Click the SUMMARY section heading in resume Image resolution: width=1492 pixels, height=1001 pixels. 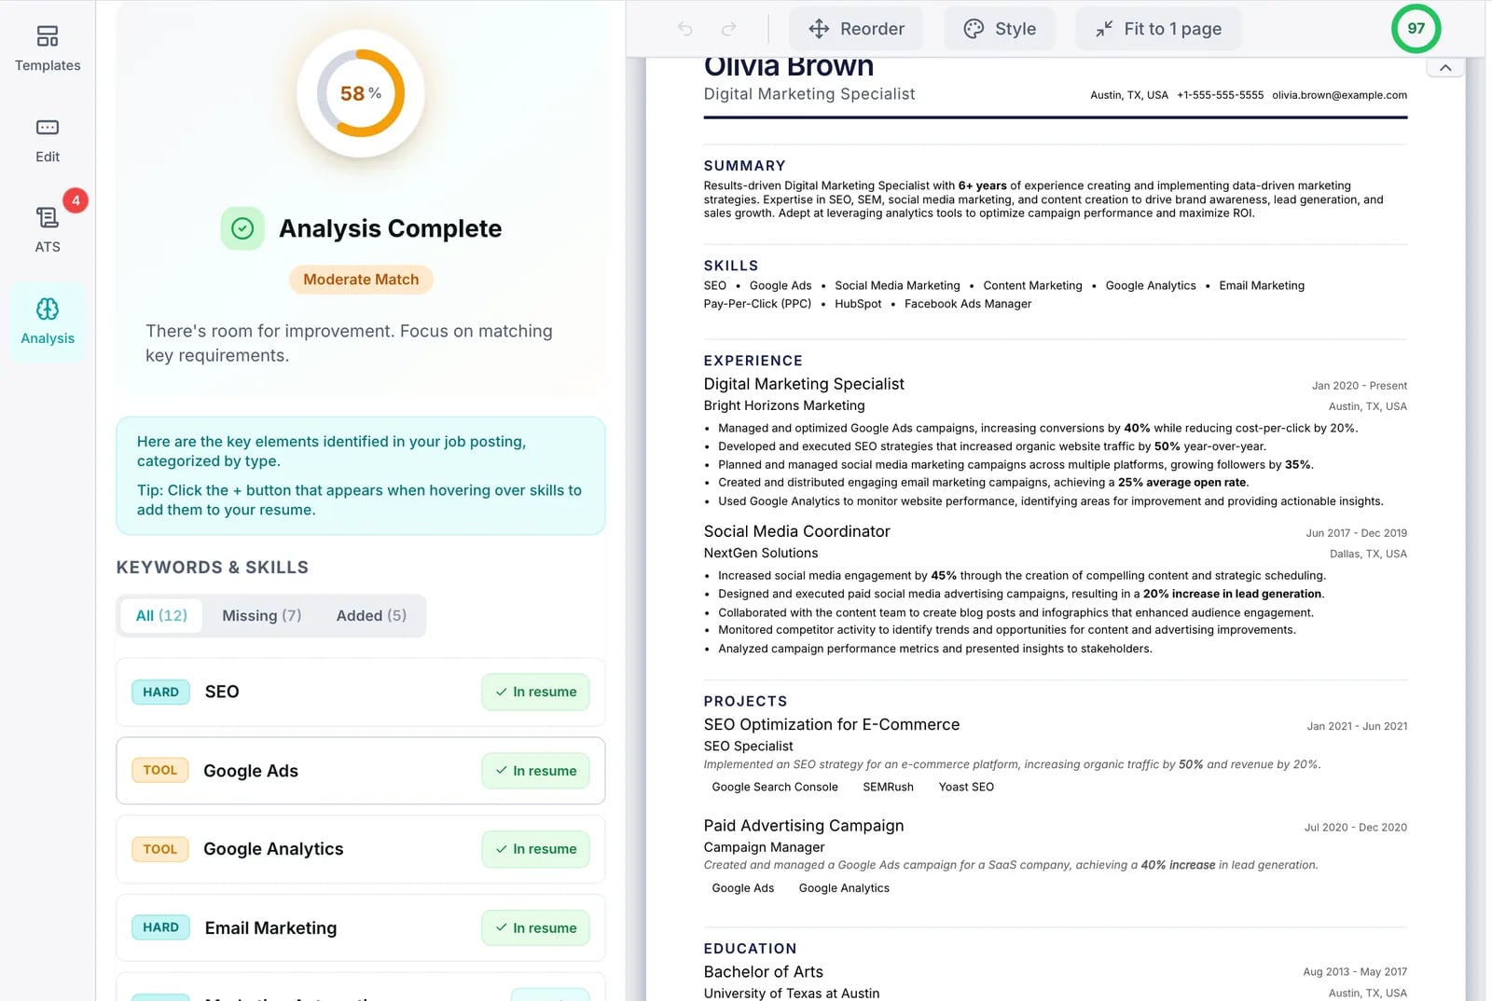(744, 166)
